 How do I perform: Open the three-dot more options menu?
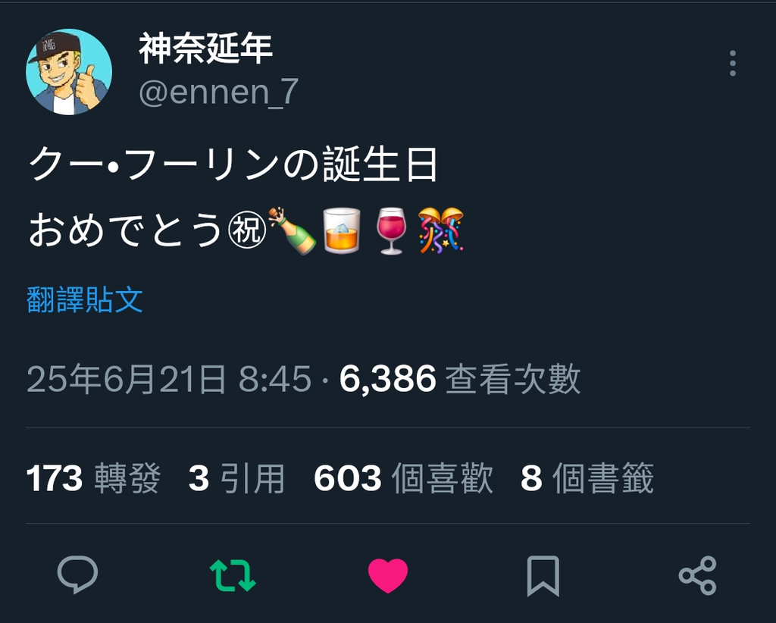[x=733, y=64]
